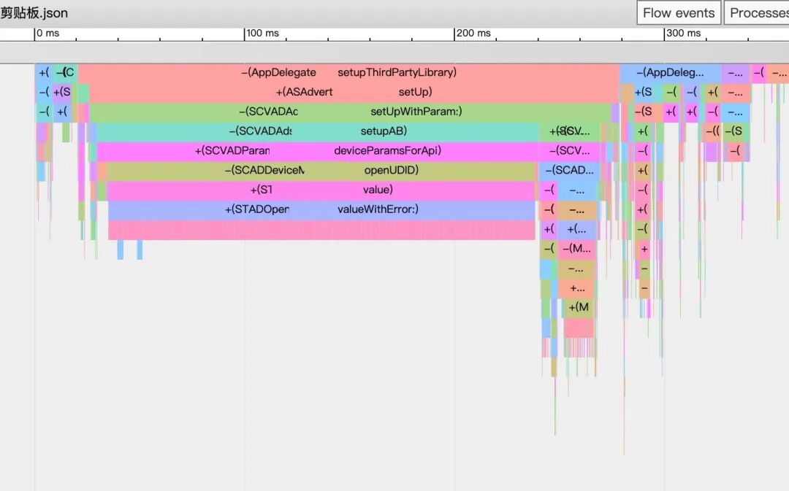Select the green setUpWithParam: slice

pyautogui.click(x=350, y=112)
